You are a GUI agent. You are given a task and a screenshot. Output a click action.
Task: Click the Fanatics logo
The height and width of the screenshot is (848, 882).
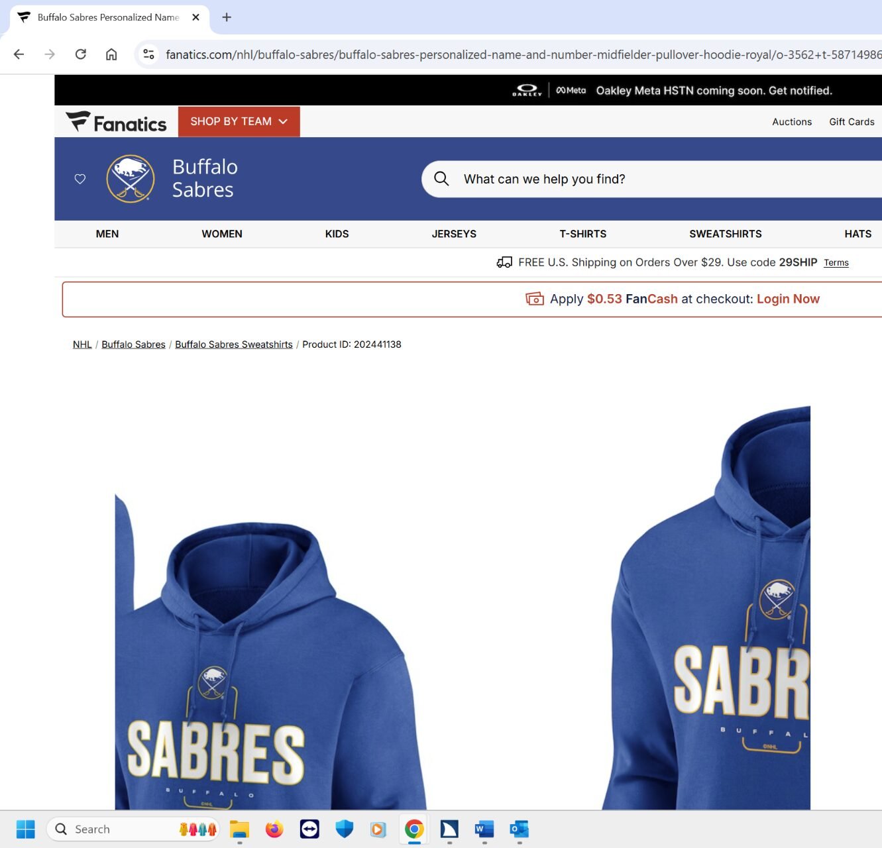tap(116, 122)
